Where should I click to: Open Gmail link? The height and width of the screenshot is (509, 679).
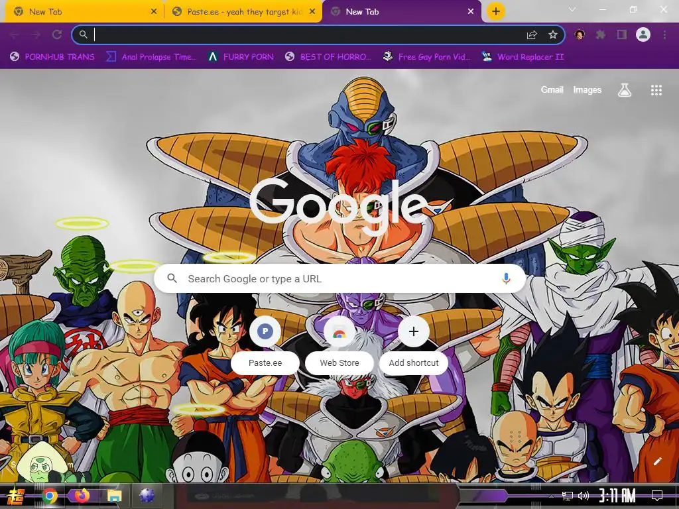tap(552, 90)
